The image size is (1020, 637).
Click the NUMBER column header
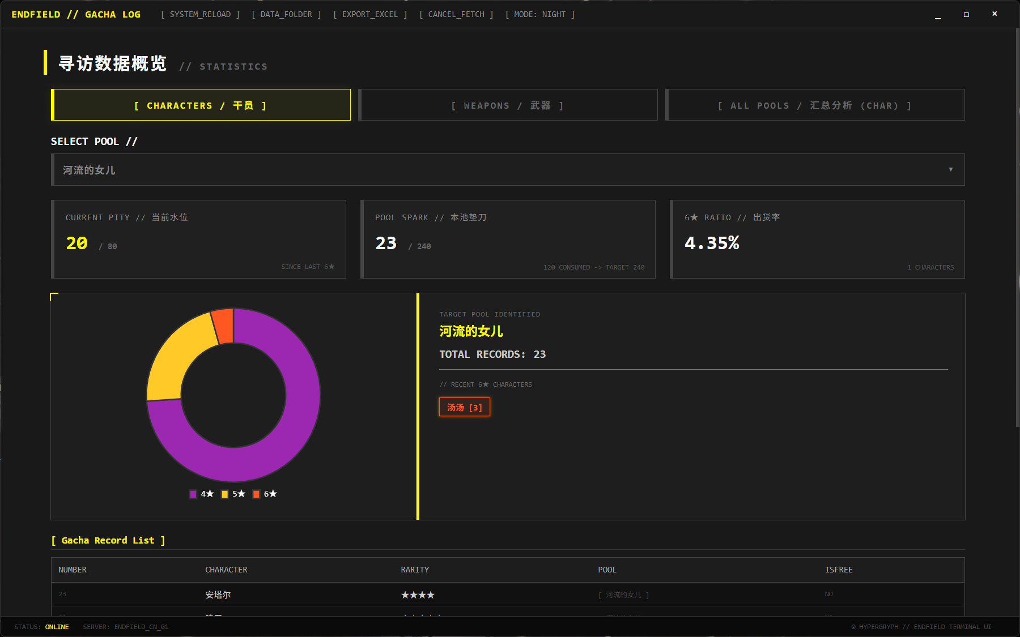pyautogui.click(x=73, y=570)
